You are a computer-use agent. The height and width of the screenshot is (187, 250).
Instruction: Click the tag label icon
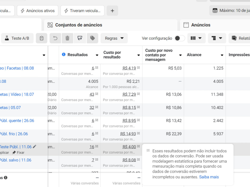coord(92,38)
